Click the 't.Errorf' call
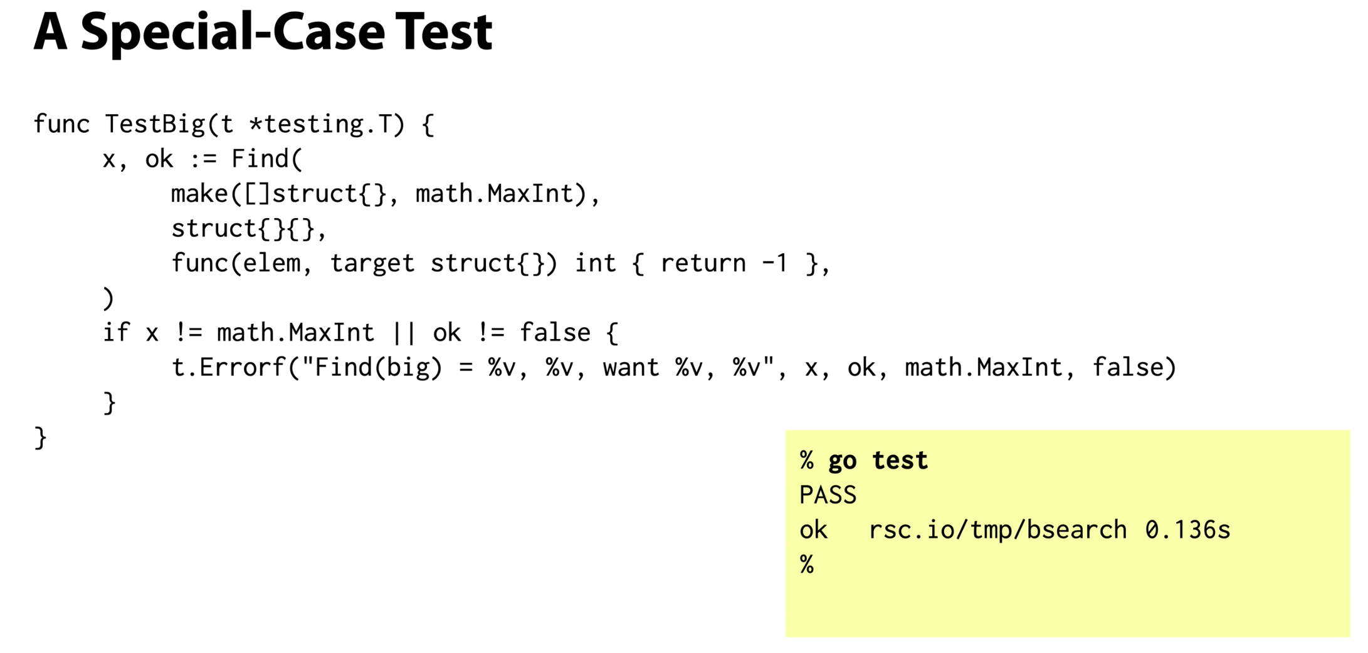The height and width of the screenshot is (653, 1368). point(228,367)
